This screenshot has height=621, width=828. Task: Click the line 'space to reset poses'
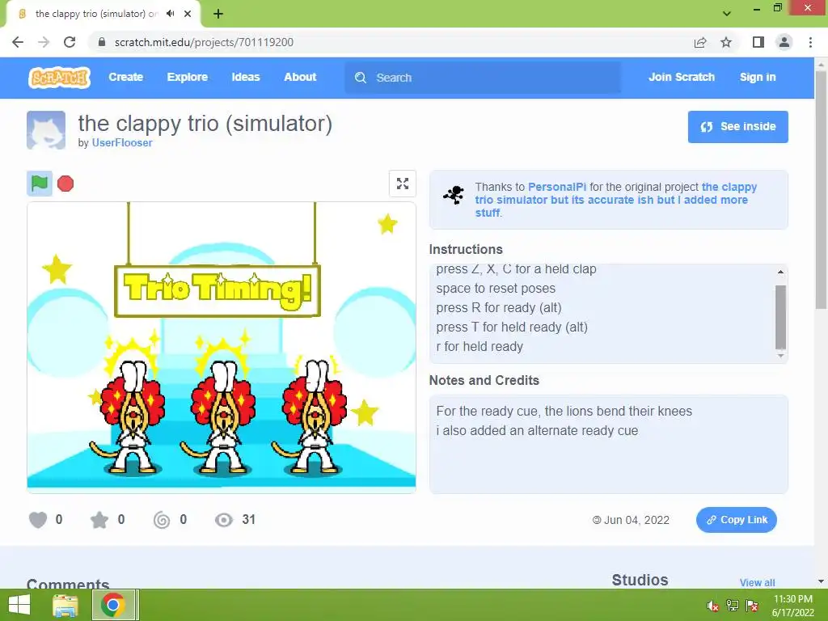pos(496,289)
